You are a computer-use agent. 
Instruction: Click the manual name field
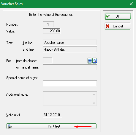click(70, 67)
